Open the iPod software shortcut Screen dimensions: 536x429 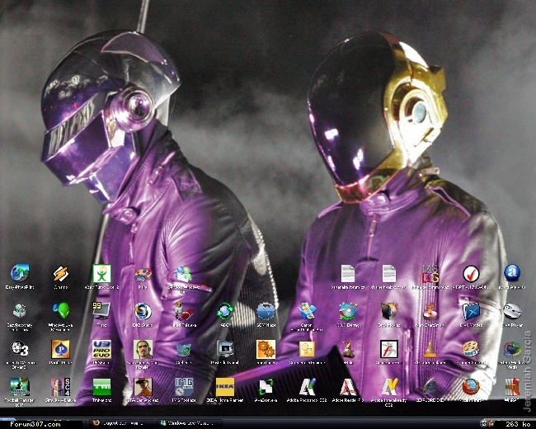click(x=184, y=311)
